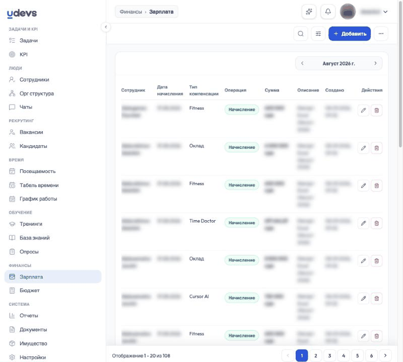Image resolution: width=403 pixels, height=362 pixels.
Task: Open База знаний in sidebar
Action: [35, 238]
